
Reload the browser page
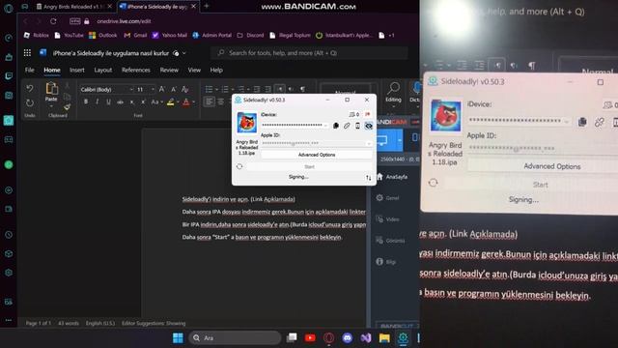pos(53,21)
